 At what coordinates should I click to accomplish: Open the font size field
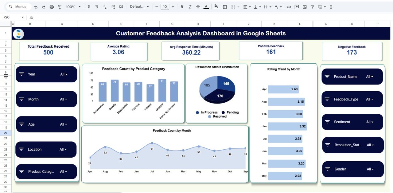pyautogui.click(x=165, y=6)
